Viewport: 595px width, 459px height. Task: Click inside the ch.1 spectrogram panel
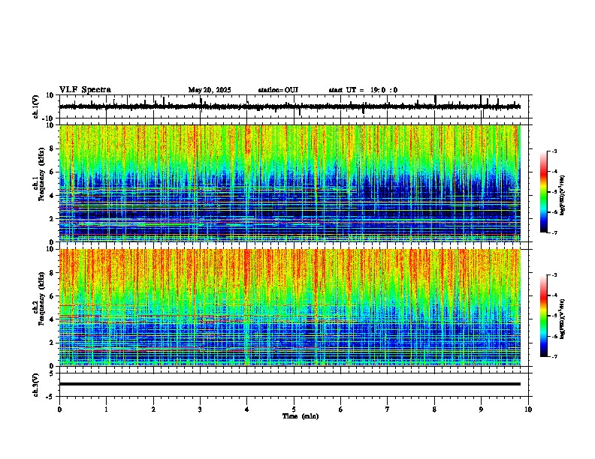[289, 183]
